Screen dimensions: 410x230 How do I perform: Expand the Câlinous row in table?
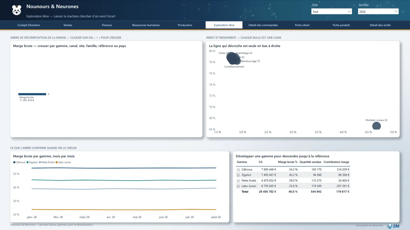click(x=238, y=170)
